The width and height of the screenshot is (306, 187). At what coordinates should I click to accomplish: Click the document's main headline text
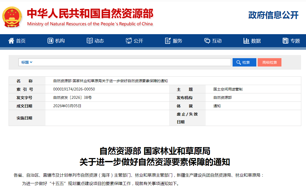click(155, 156)
